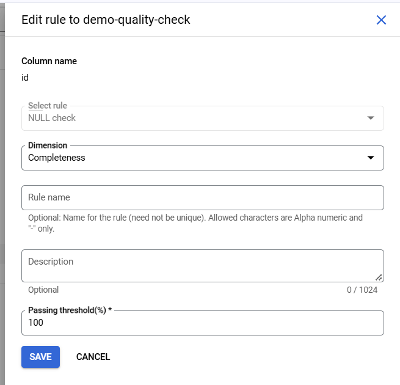Open the Dimension dropdown arrow

tap(371, 158)
